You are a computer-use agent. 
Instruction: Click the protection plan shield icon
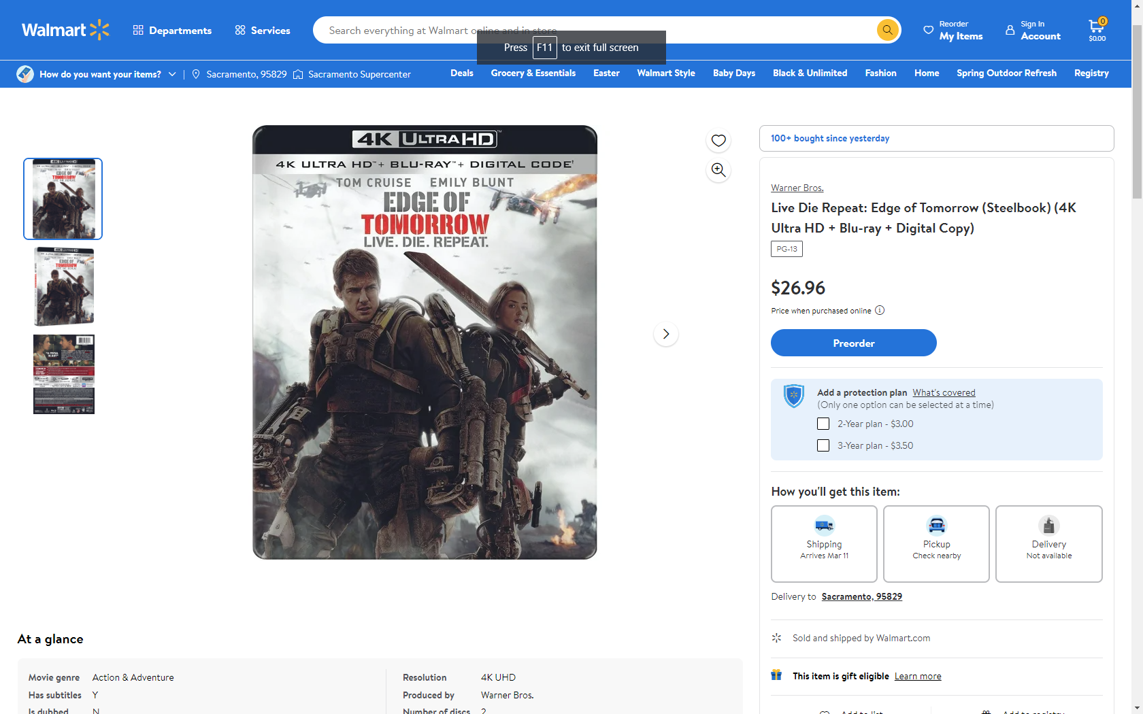(x=793, y=396)
